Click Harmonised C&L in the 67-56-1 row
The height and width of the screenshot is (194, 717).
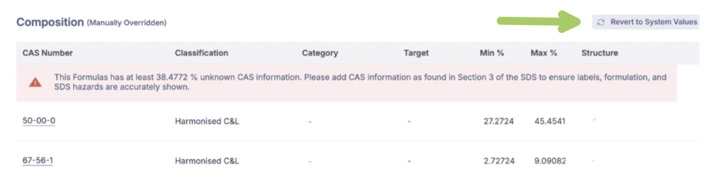click(207, 161)
